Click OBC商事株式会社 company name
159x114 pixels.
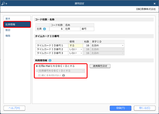[146, 9]
